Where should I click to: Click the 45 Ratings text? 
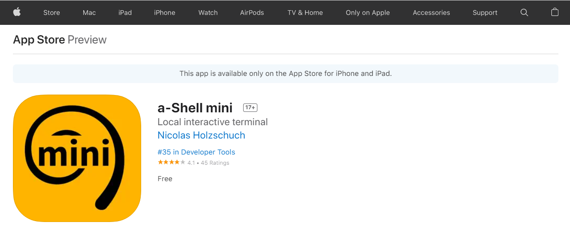point(215,163)
